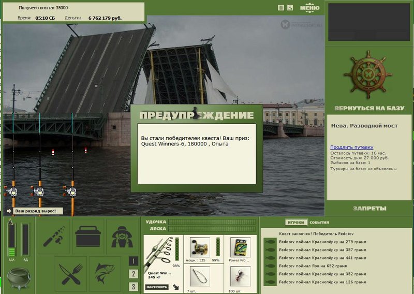Click the НАСТРОИТЬ button

(157, 287)
